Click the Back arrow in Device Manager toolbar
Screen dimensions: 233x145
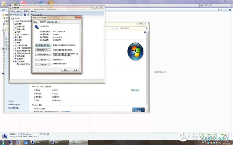click(x=11, y=15)
